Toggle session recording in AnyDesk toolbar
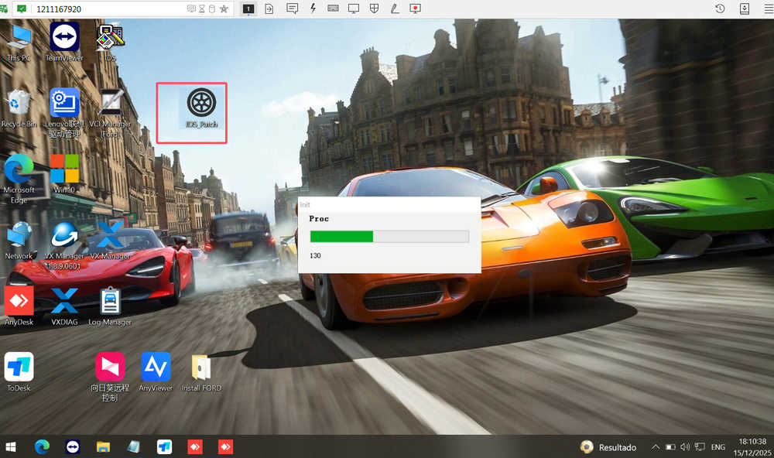The image size is (774, 458). pos(416,9)
